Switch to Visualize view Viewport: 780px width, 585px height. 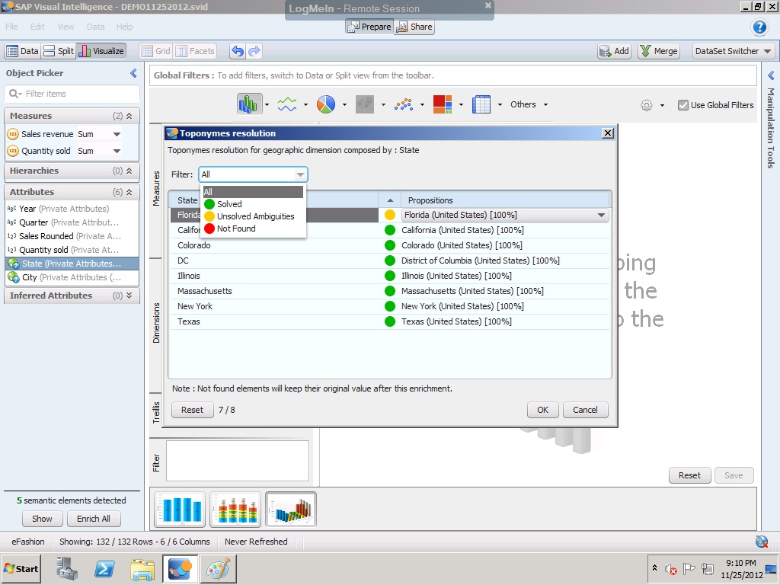coord(101,51)
